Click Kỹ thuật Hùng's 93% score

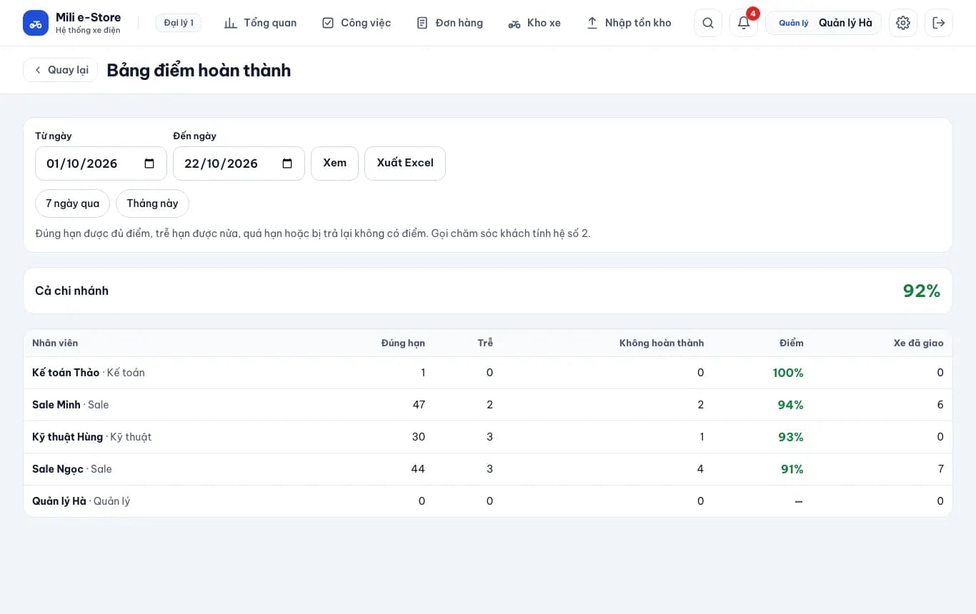click(x=791, y=437)
